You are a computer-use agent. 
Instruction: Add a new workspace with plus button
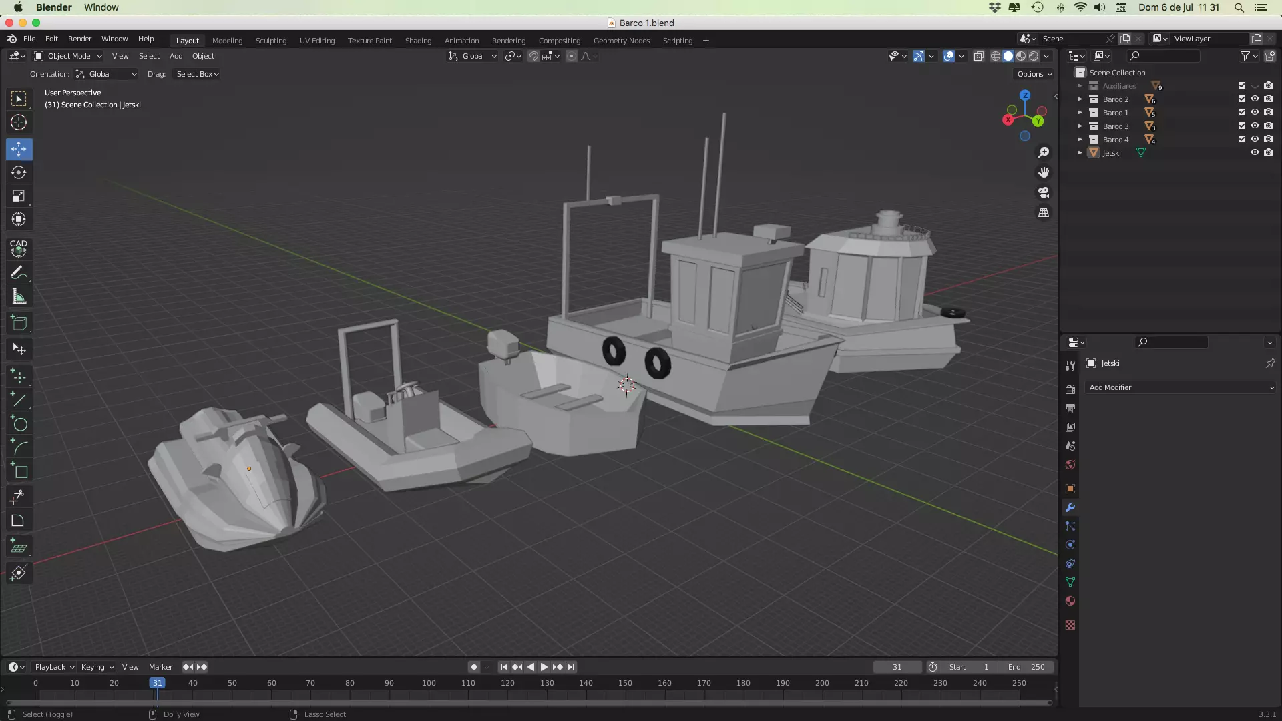click(706, 41)
